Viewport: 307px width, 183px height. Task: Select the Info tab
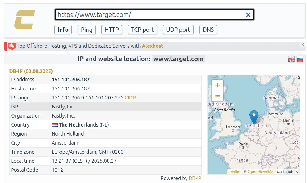click(63, 30)
